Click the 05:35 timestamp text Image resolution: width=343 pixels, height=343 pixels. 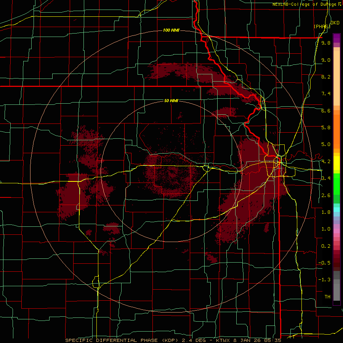tap(273, 340)
